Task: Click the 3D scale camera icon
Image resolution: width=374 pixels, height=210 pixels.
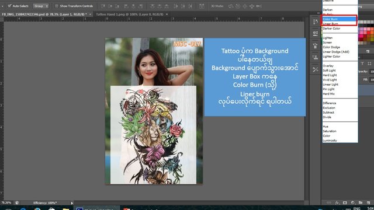Action: 259,6
